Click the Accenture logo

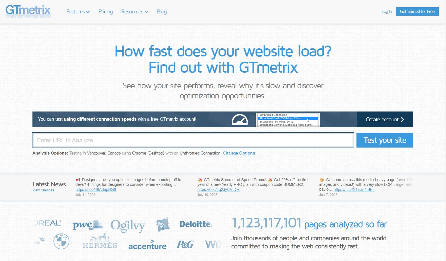coord(147,245)
